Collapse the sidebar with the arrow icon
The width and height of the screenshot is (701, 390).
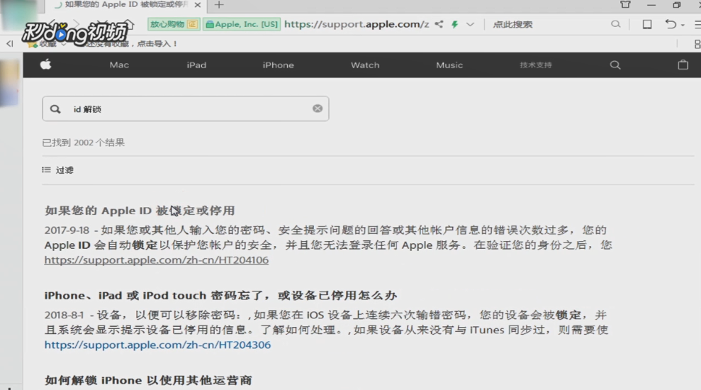[9, 43]
